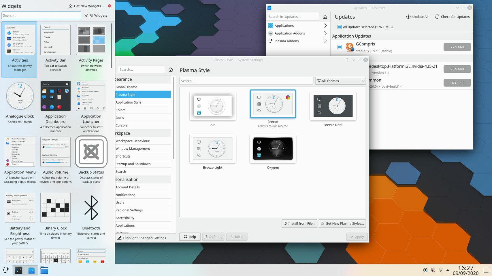Click the settings sidebar scrollbar
Screen dimensions: 492x276
(173, 118)
